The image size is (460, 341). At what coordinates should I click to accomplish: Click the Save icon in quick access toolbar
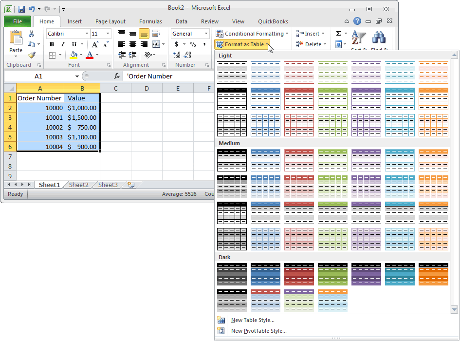click(21, 9)
